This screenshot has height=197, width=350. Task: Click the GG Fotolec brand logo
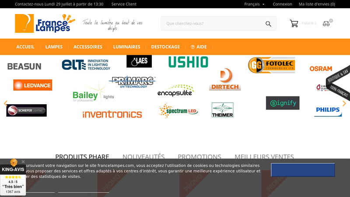point(271,65)
